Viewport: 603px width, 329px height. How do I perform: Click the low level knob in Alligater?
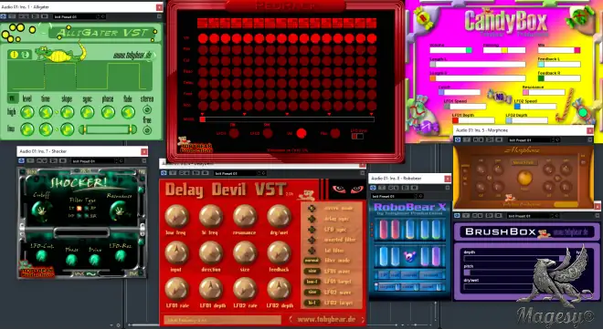click(x=26, y=129)
